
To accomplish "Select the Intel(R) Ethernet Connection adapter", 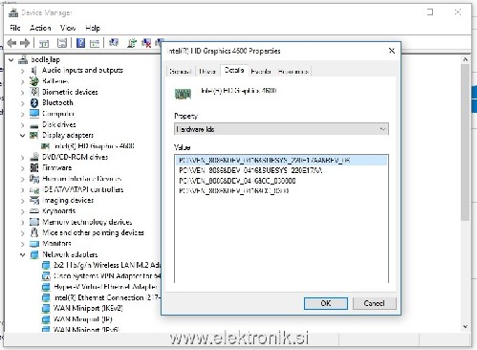I will click(107, 297).
